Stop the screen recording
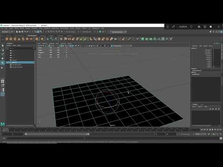223x167 pixels. pos(210,27)
